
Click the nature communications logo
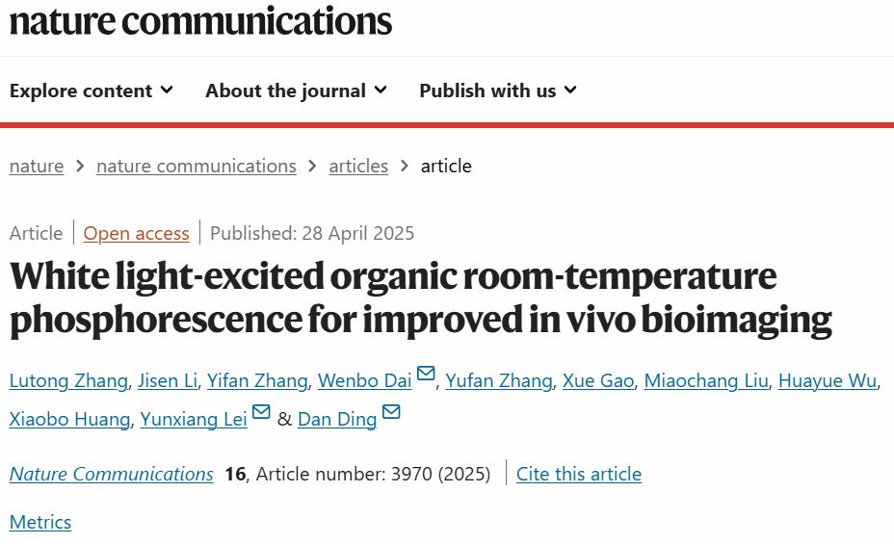200,21
